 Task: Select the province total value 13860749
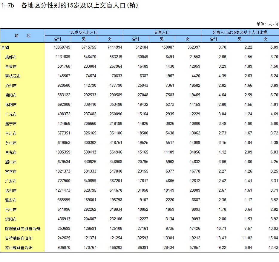pyautogui.click(x=62, y=47)
